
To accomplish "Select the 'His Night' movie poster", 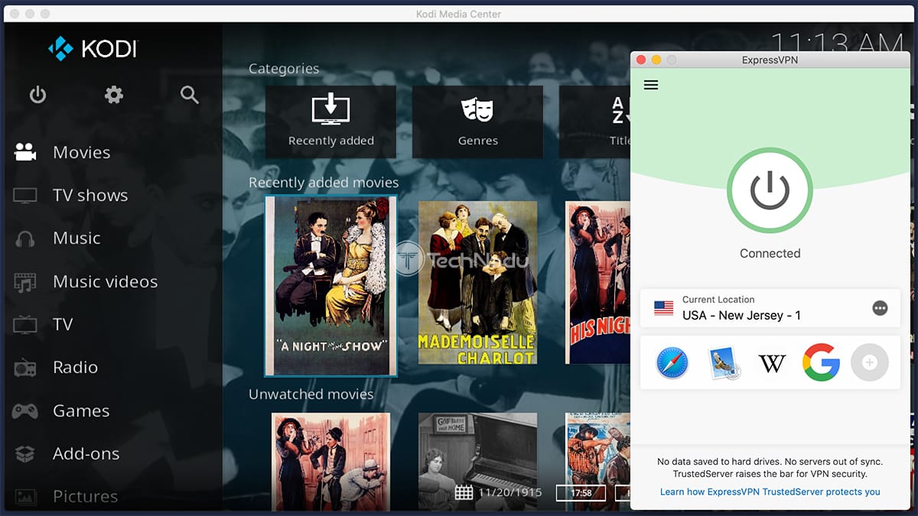I will 597,283.
